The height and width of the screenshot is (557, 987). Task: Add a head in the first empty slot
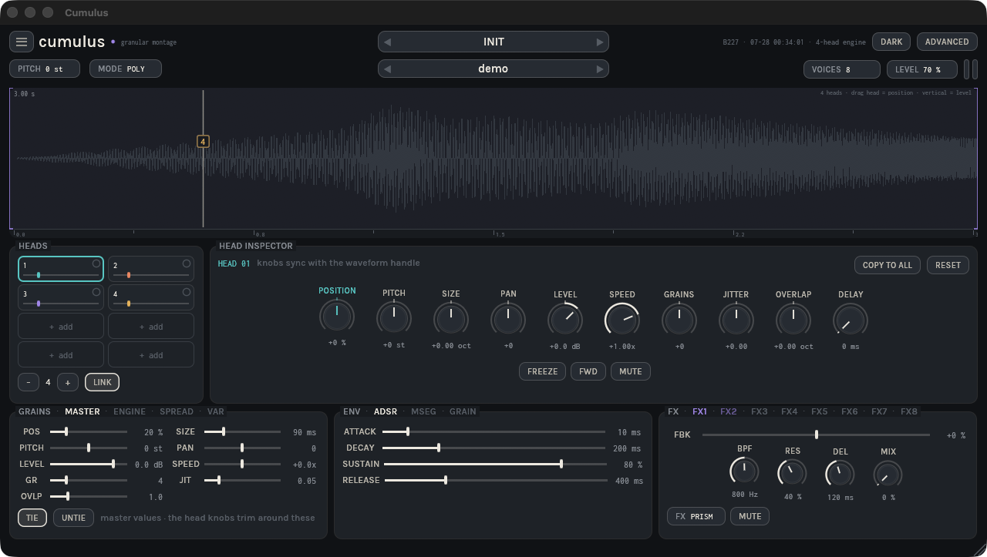[61, 327]
